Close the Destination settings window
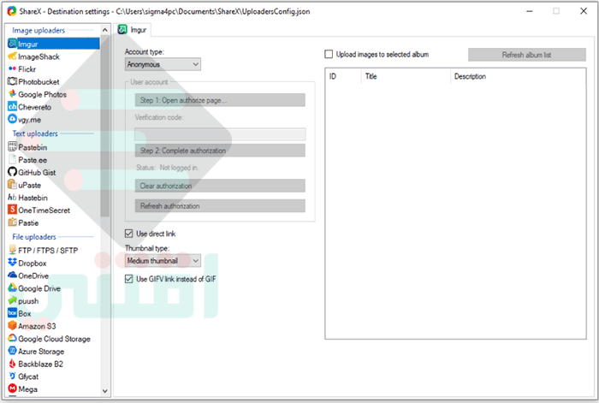This screenshot has height=403, width=599. click(584, 11)
